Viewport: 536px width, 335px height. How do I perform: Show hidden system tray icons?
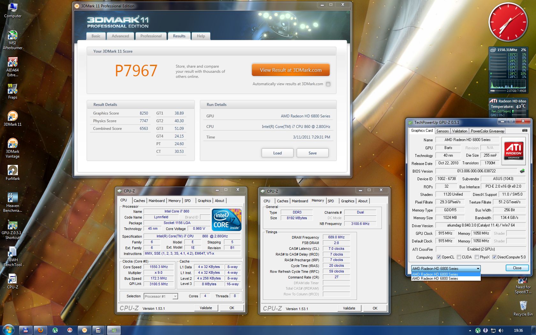click(x=470, y=331)
